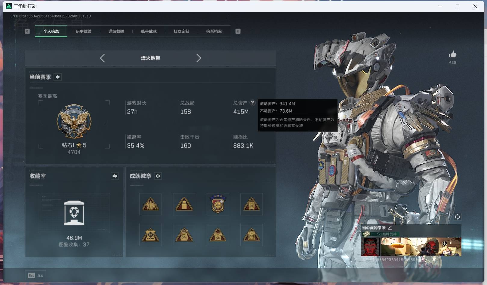Select the 社交定制 tab

pyautogui.click(x=181, y=31)
